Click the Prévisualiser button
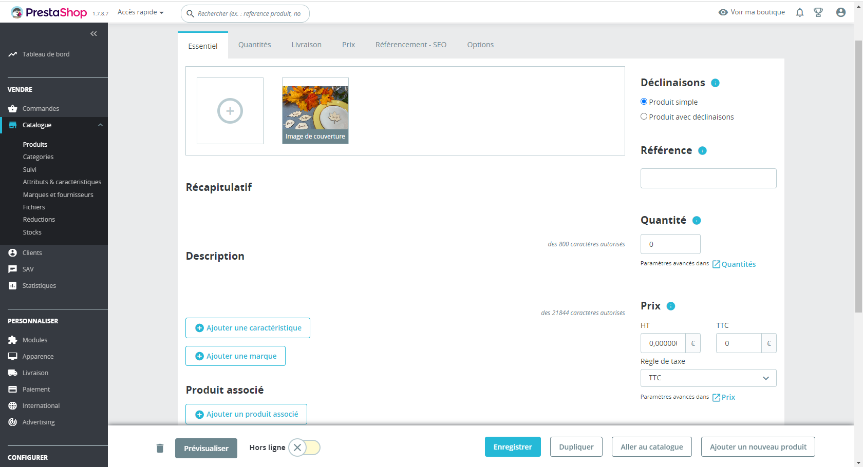The width and height of the screenshot is (863, 467). (x=206, y=449)
